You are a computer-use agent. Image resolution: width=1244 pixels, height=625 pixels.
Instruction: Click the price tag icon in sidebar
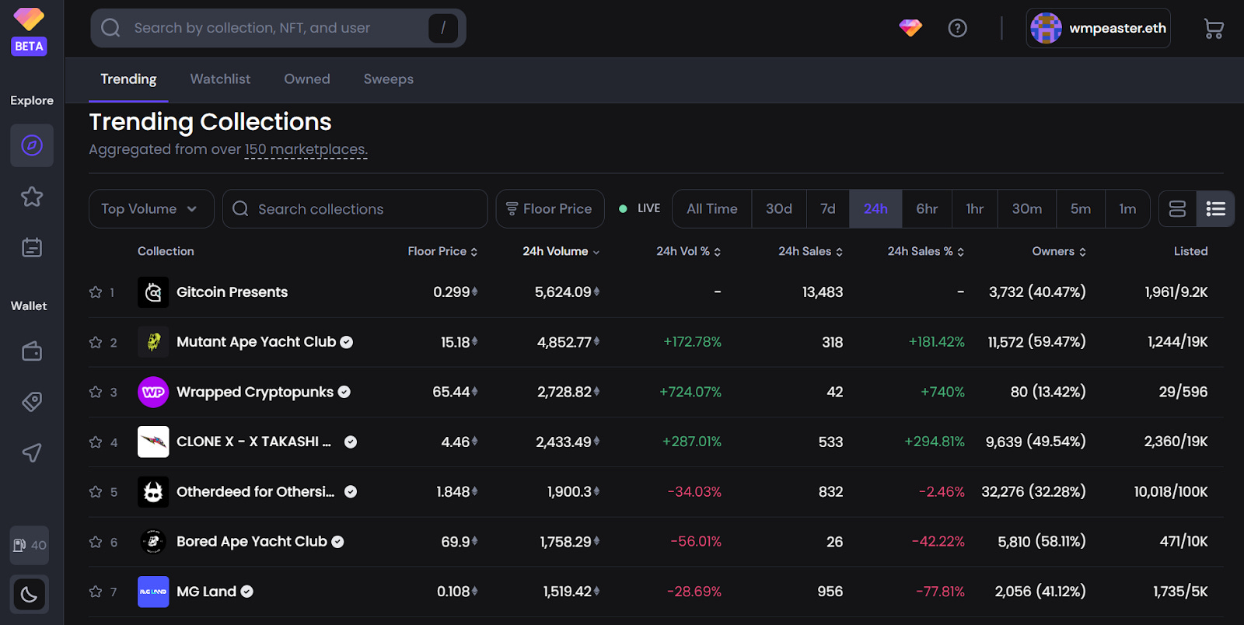pyautogui.click(x=32, y=402)
